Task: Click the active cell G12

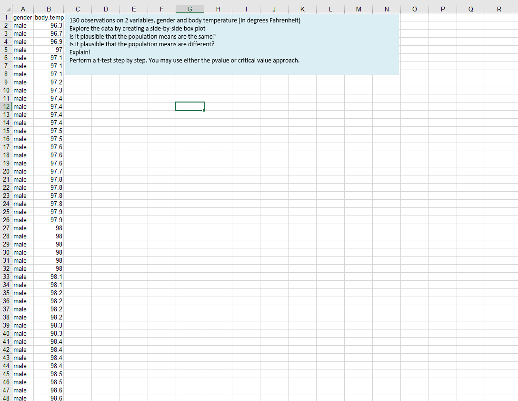Action: (190, 106)
